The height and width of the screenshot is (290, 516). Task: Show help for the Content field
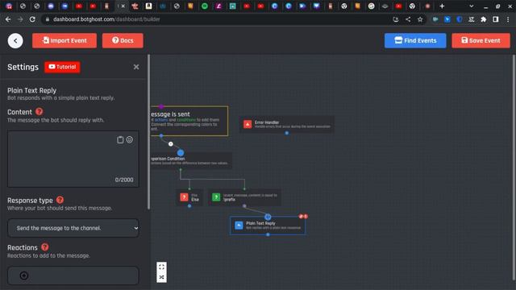[40, 111]
